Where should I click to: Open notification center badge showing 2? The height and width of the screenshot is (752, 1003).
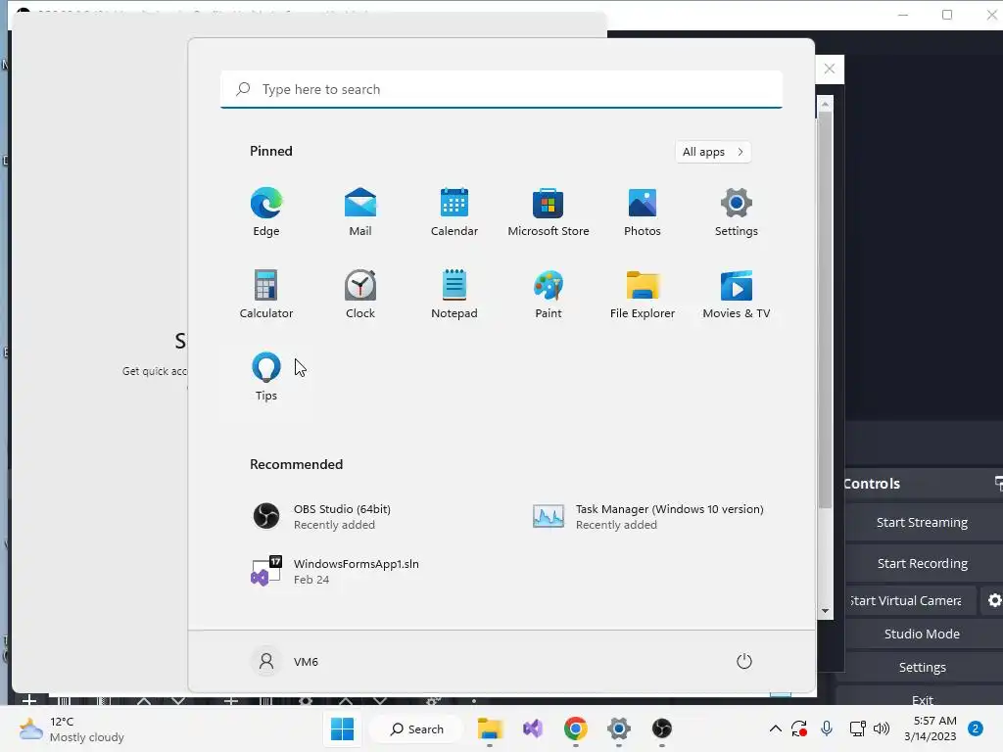click(x=976, y=728)
